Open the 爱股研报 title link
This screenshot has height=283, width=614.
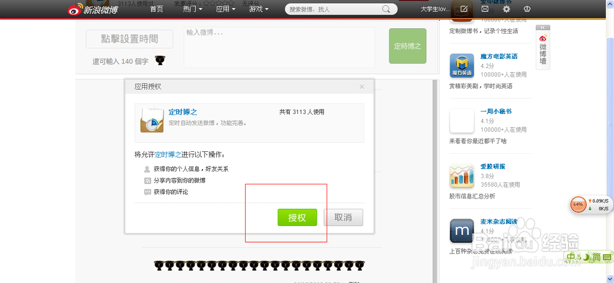click(492, 167)
